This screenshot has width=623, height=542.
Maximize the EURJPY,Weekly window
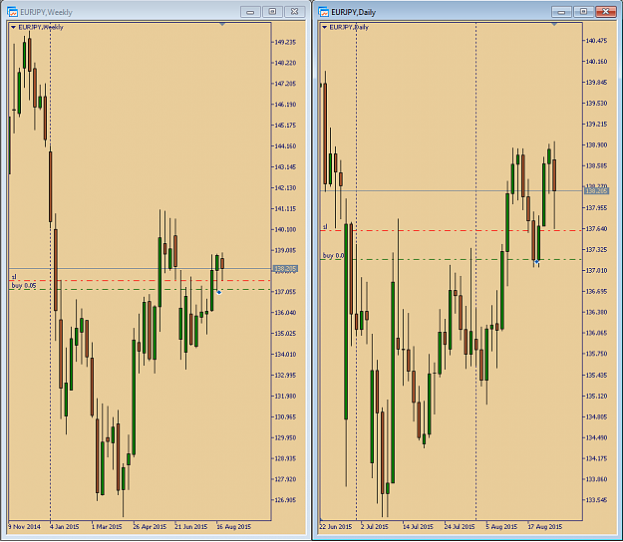coord(272,12)
